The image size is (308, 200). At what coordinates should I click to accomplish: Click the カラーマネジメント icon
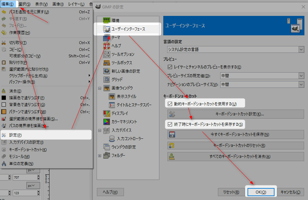[106, 122]
